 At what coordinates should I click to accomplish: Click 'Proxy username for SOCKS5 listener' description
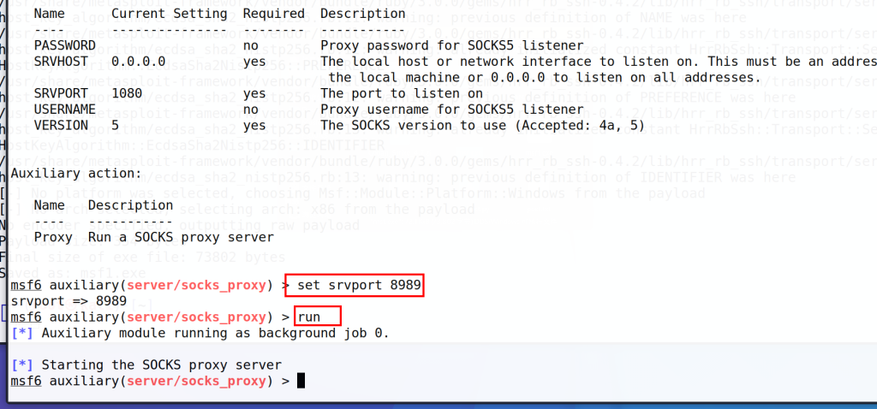click(452, 110)
